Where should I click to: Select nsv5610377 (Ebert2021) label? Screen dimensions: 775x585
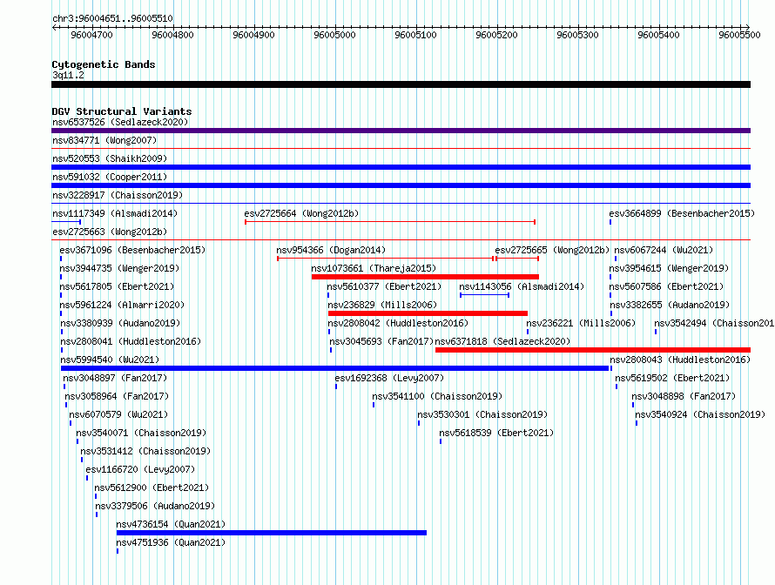(x=384, y=286)
